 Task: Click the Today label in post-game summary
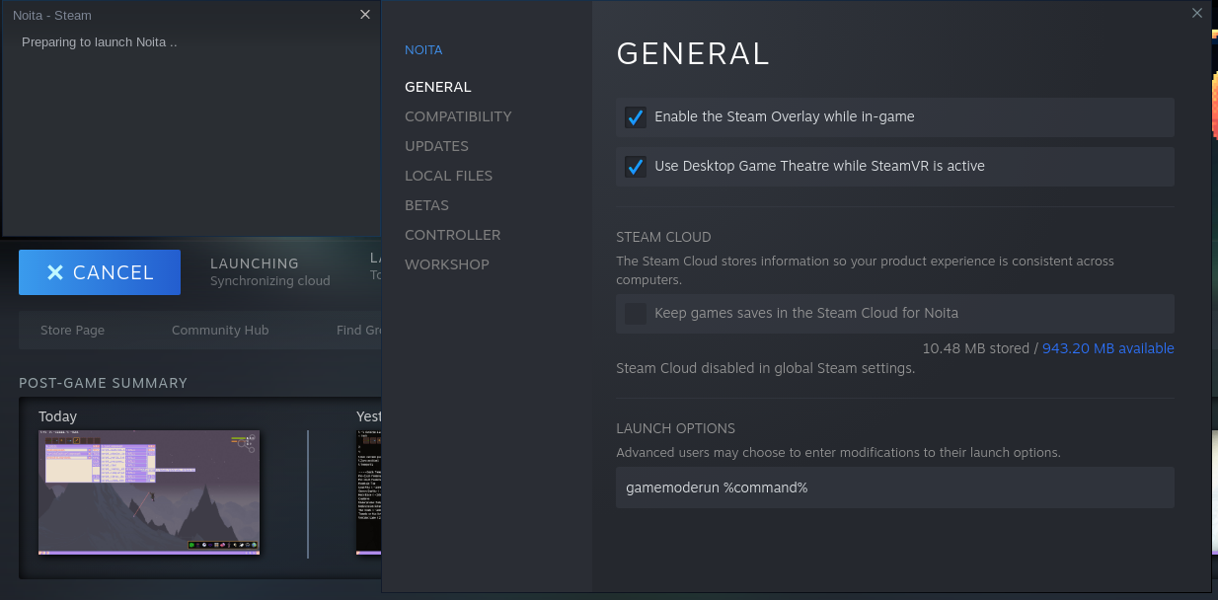click(x=57, y=416)
